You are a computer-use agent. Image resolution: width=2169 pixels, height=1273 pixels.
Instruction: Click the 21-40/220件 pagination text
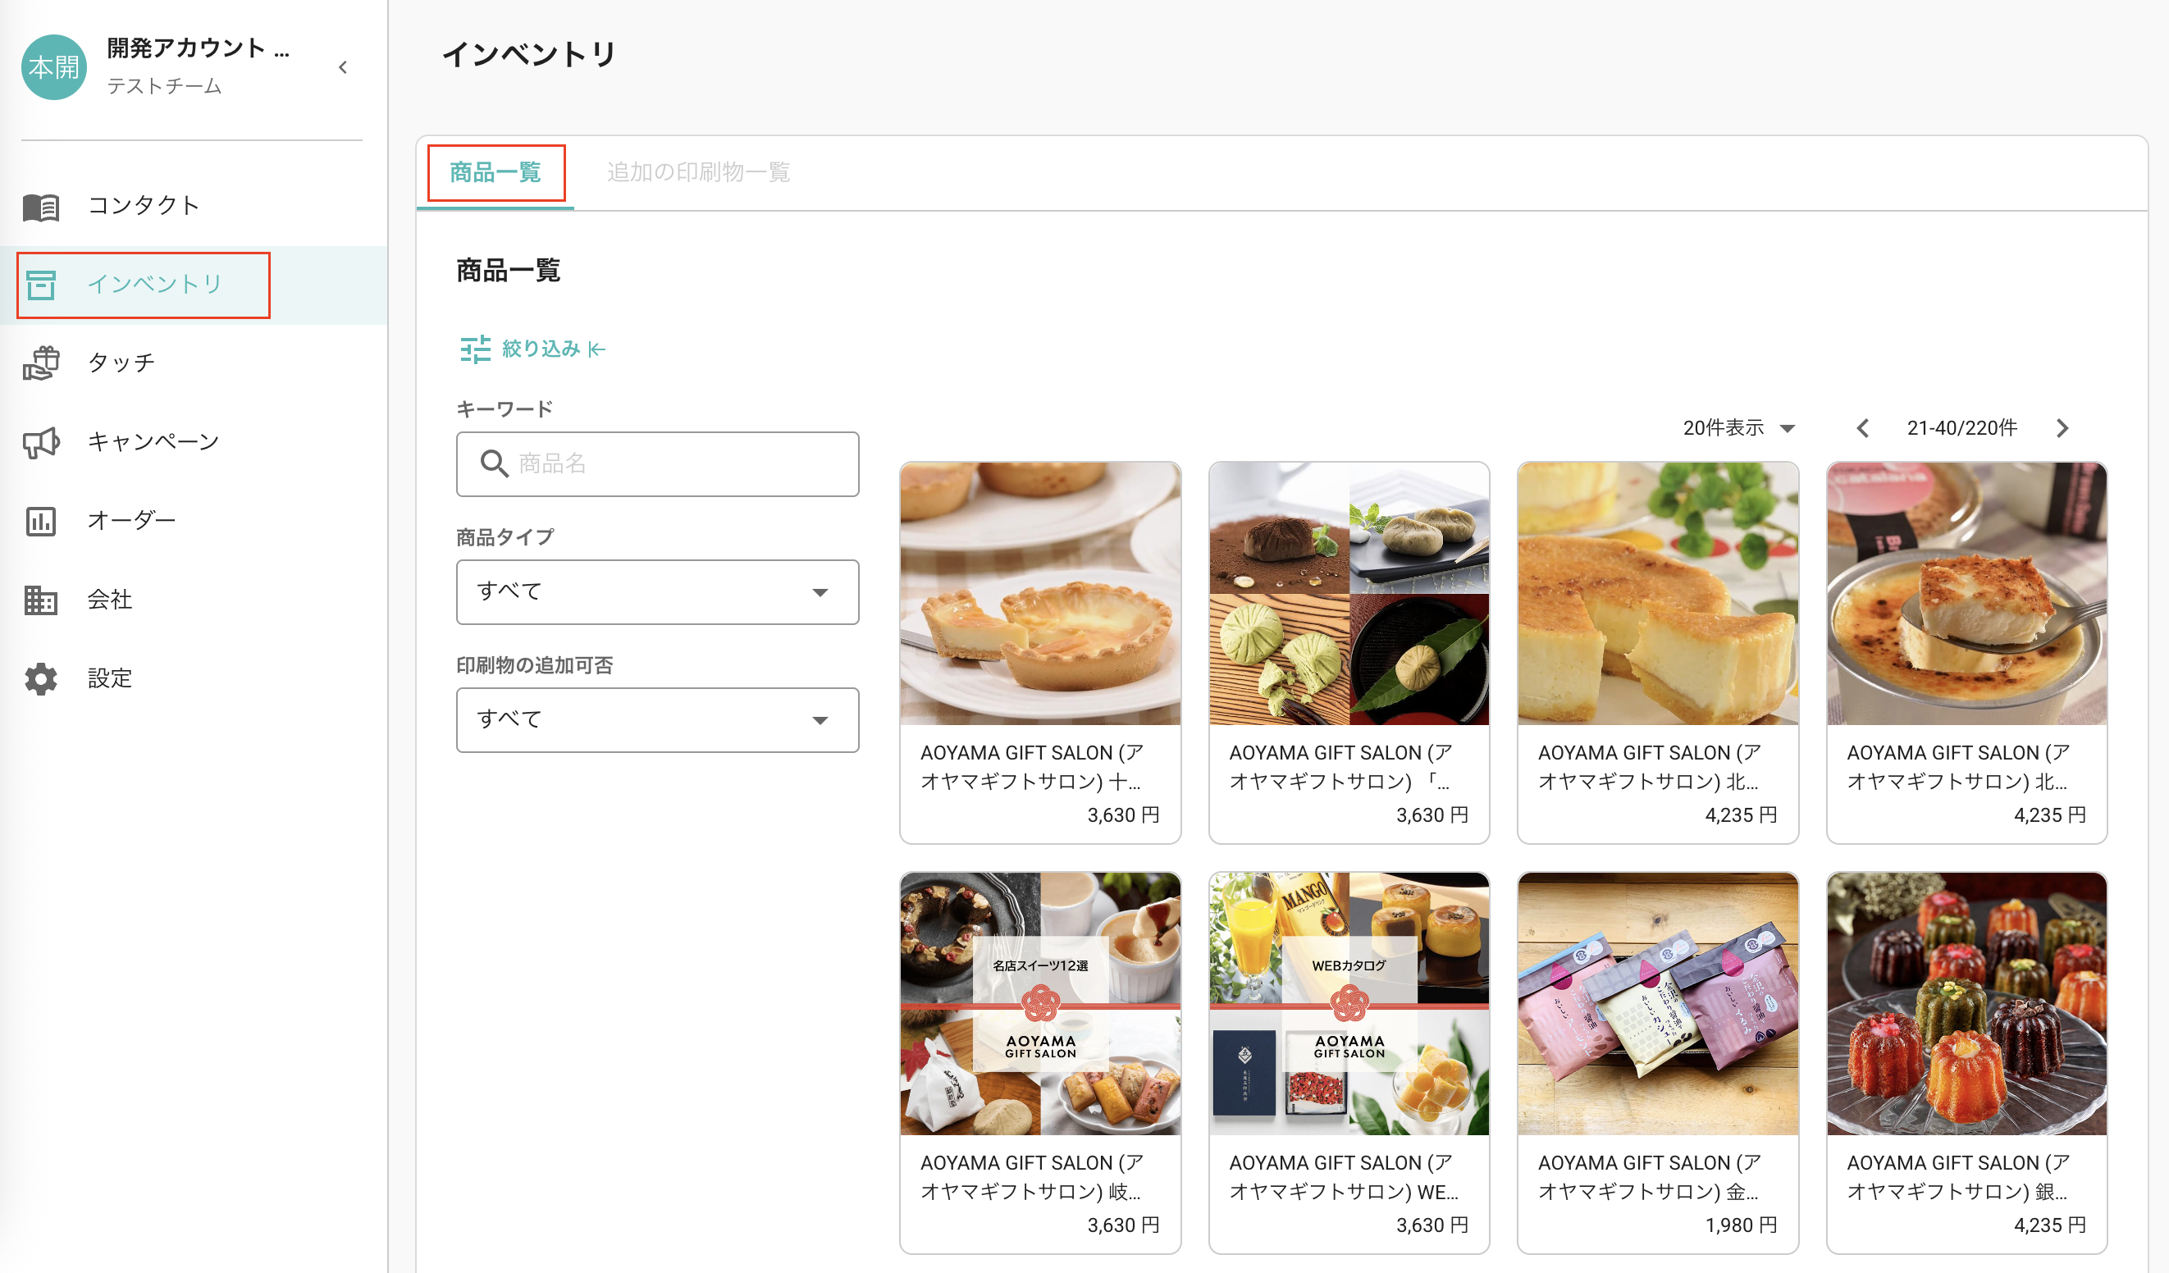[x=1961, y=428]
